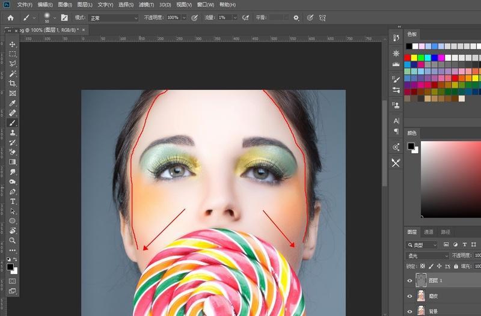The width and height of the screenshot is (481, 316).
Task: Select the Gradient tool
Action: pyautogui.click(x=12, y=162)
